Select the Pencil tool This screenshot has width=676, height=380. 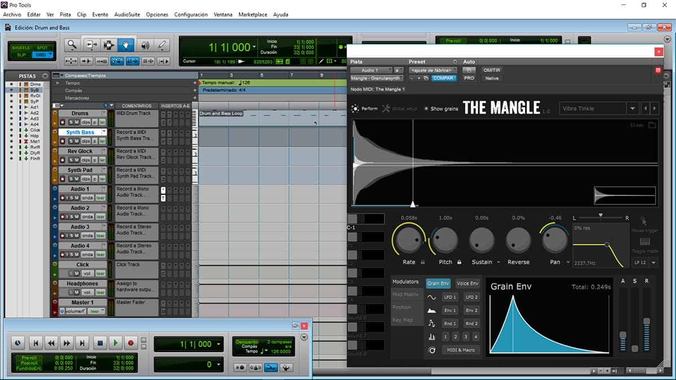point(162,45)
